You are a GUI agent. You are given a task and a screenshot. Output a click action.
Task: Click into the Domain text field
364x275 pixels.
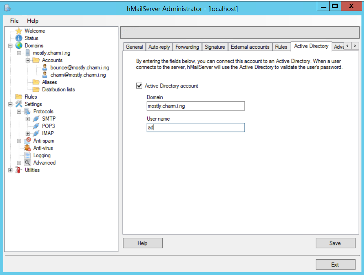point(196,106)
